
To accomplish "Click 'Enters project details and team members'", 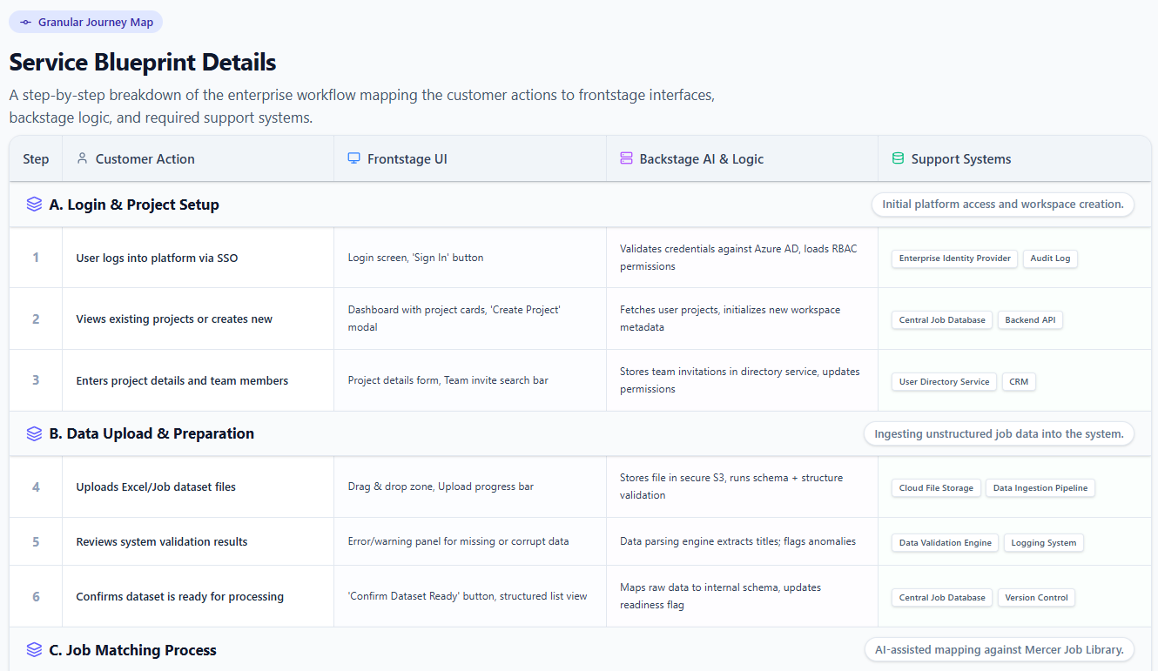I will point(182,380).
